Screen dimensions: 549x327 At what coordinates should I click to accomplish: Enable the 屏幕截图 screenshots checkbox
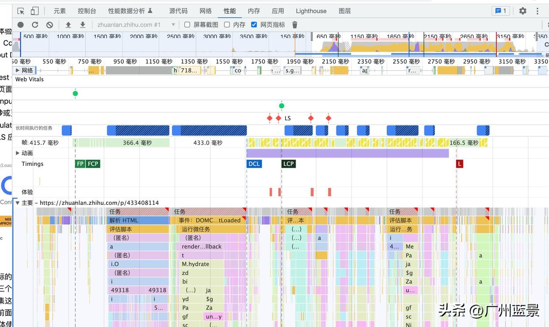point(187,25)
